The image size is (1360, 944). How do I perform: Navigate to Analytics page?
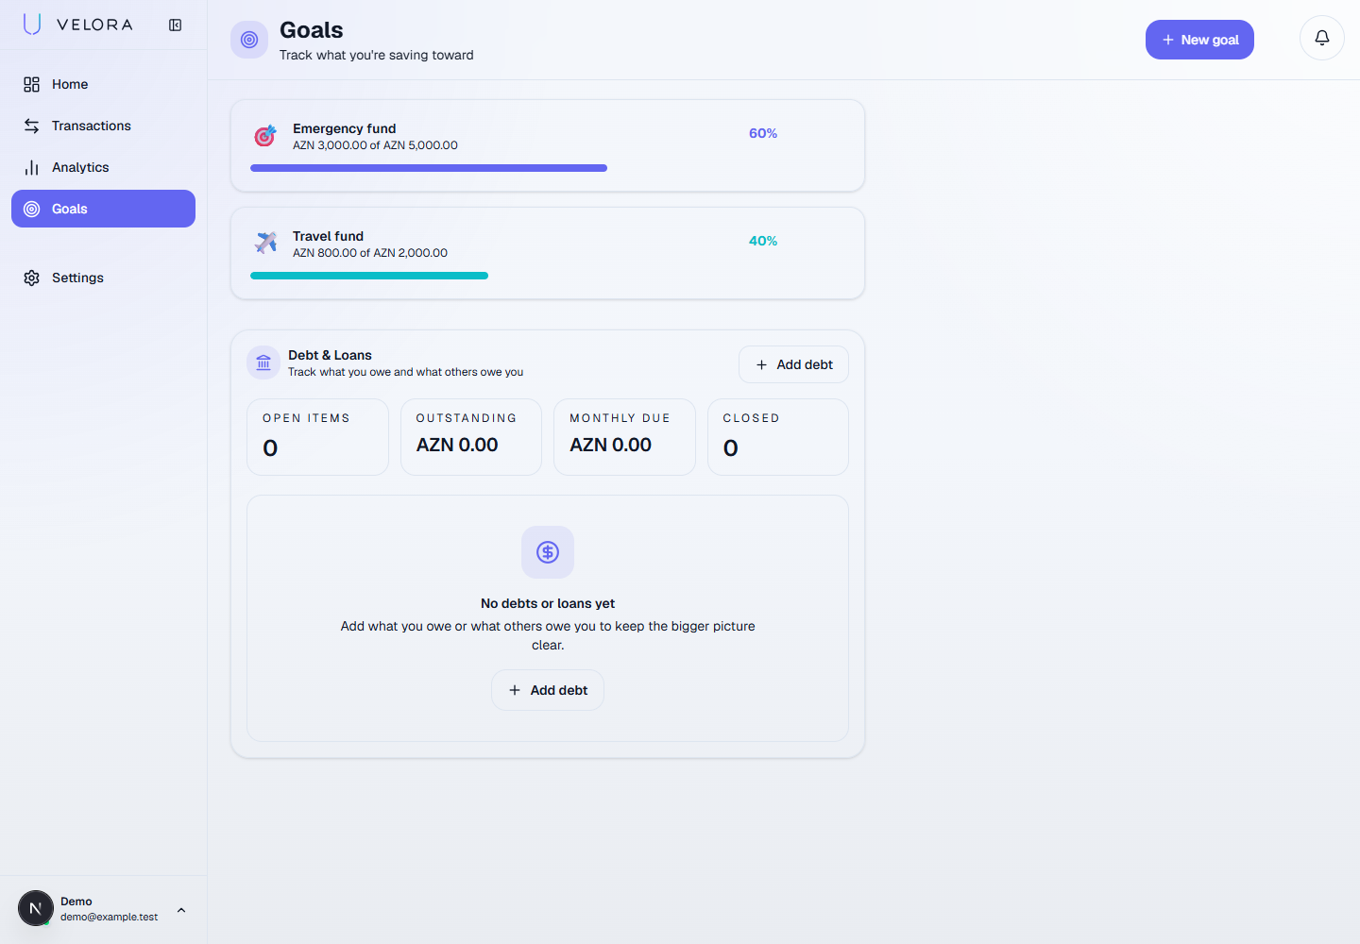point(103,167)
